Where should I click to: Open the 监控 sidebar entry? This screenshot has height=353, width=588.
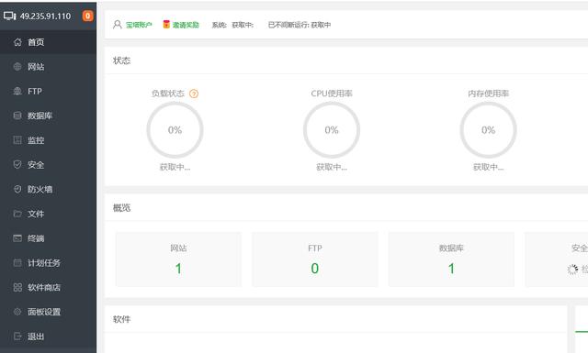pos(48,140)
